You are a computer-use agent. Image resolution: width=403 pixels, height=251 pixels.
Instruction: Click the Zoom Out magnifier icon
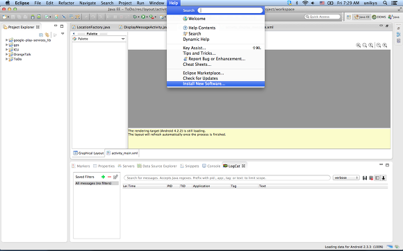tap(379, 45)
